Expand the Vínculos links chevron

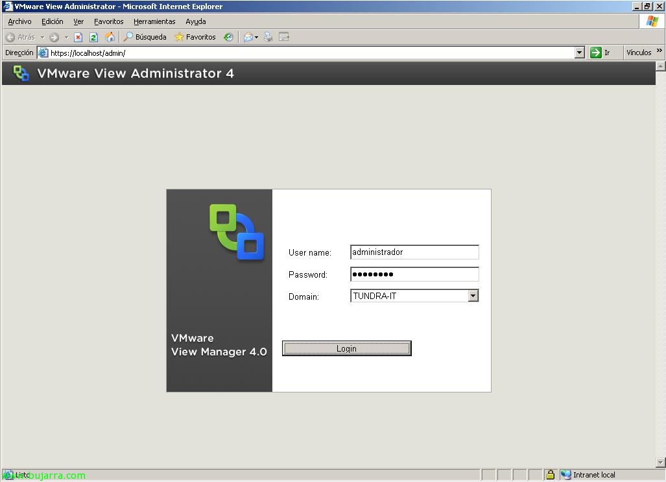click(660, 51)
